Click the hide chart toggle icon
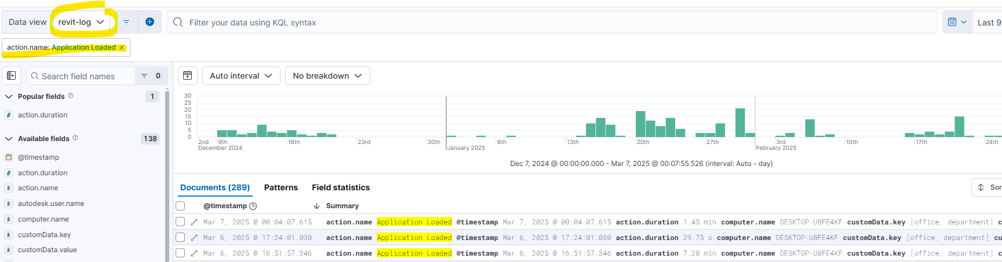Screen dimensions: 1002x262 point(187,76)
